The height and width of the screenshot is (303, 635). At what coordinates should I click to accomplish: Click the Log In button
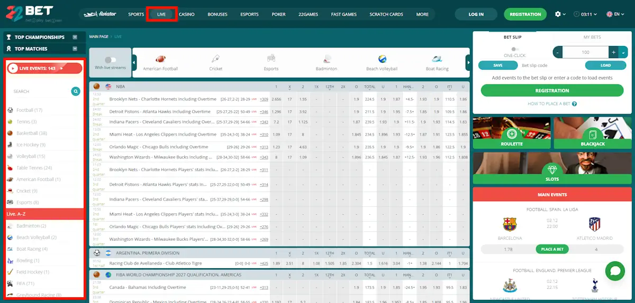coord(476,14)
